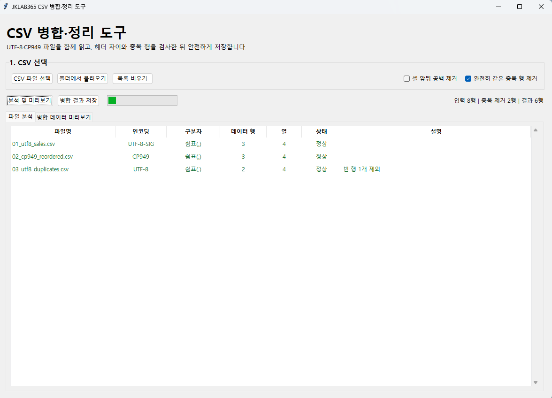Click scrollbar up arrow of file table
The image size is (552, 398).
[536, 130]
